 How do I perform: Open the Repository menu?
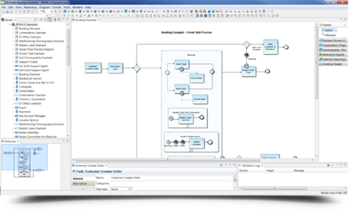30,8
